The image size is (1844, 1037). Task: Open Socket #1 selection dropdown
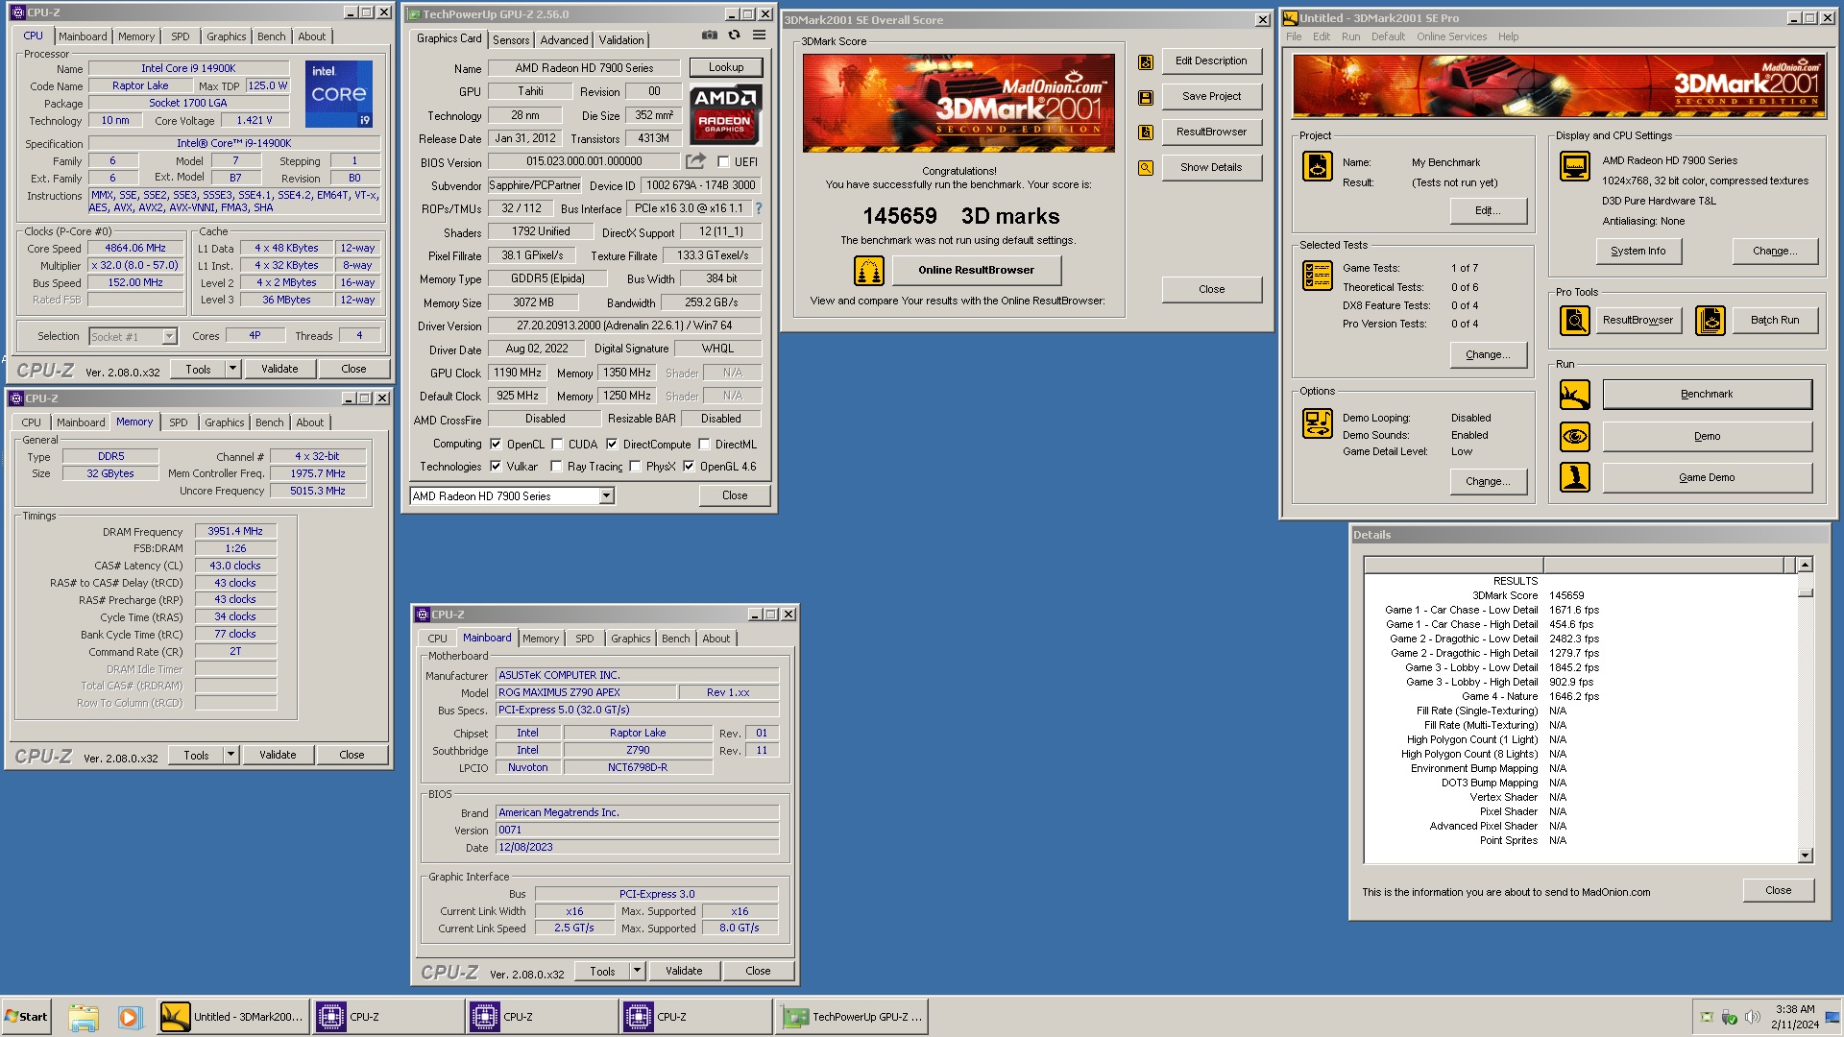169,337
